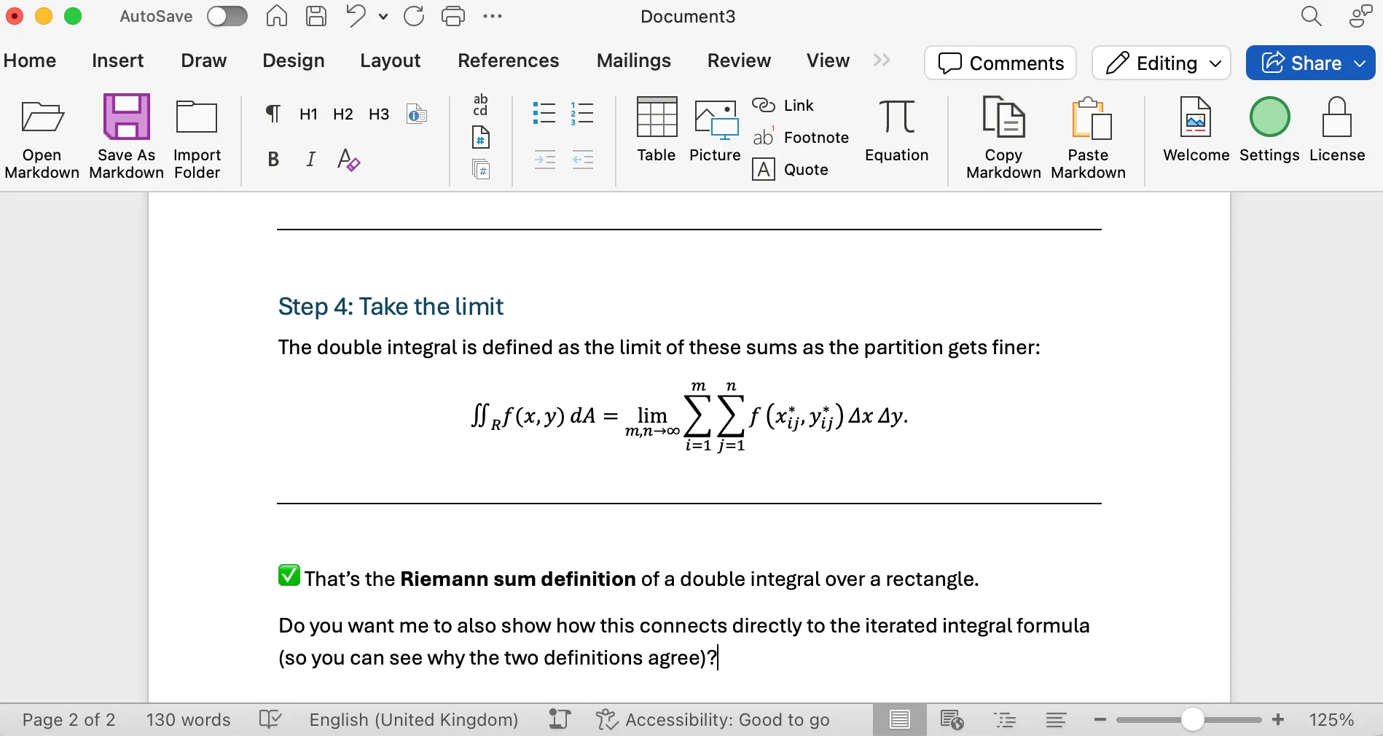Viewport: 1383px width, 736px height.
Task: Insert a Table into the document
Action: click(x=656, y=131)
